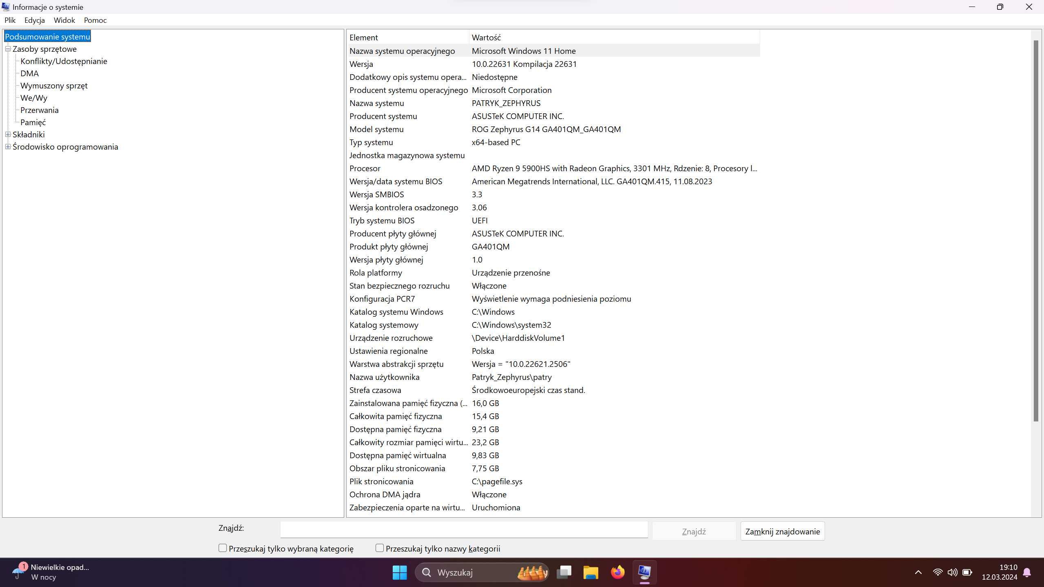Screen dimensions: 1044x587
Task: Select the C:\pagefile.sys value
Action: 497,481
